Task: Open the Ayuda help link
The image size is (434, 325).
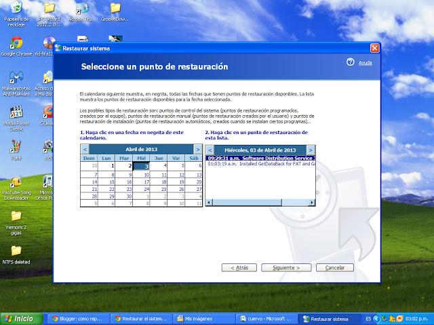Action: (x=365, y=63)
